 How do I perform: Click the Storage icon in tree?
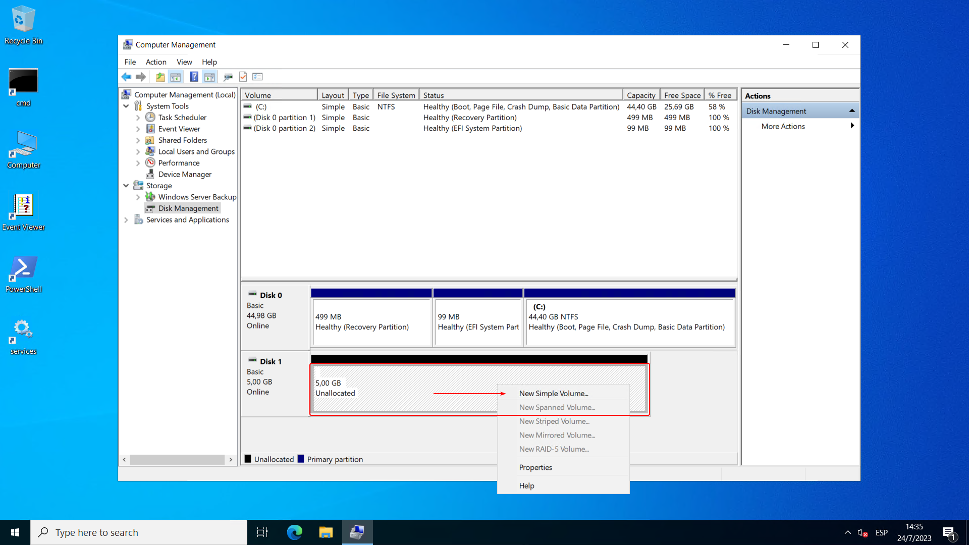point(138,185)
